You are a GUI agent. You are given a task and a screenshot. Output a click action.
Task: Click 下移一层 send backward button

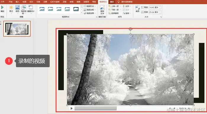[114, 10]
